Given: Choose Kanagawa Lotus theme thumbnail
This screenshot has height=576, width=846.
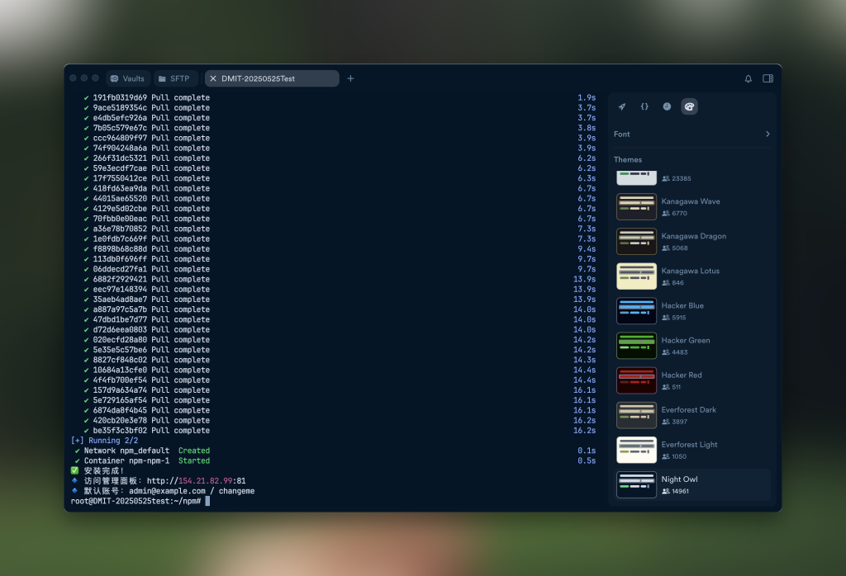Looking at the screenshot, I should [x=637, y=276].
